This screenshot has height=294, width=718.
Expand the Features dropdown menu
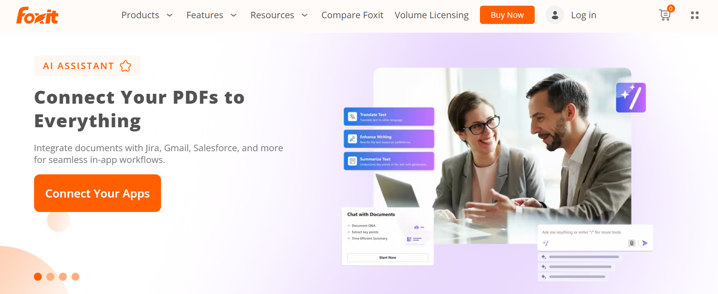(x=211, y=15)
